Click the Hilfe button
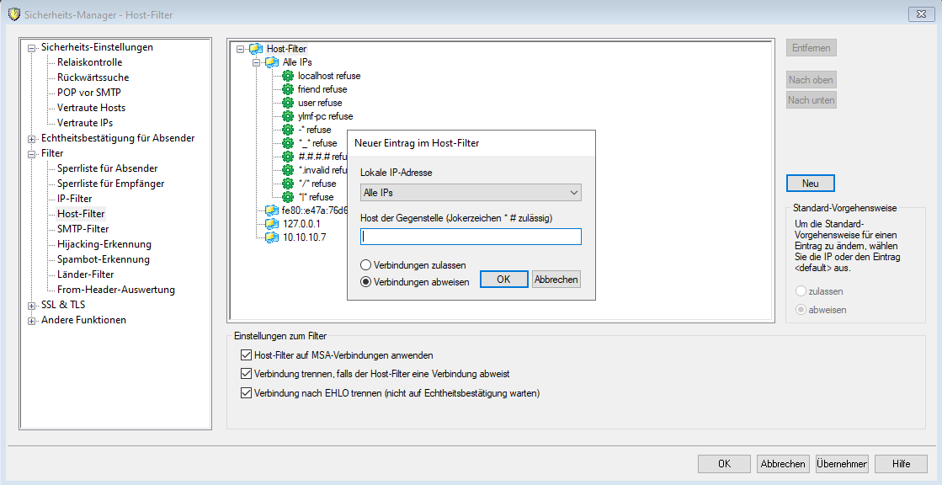Image resolution: width=942 pixels, height=485 pixels. (900, 463)
